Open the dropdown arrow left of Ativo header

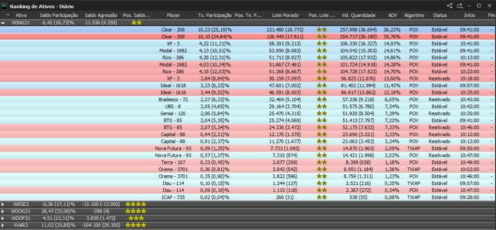tap(8, 15)
